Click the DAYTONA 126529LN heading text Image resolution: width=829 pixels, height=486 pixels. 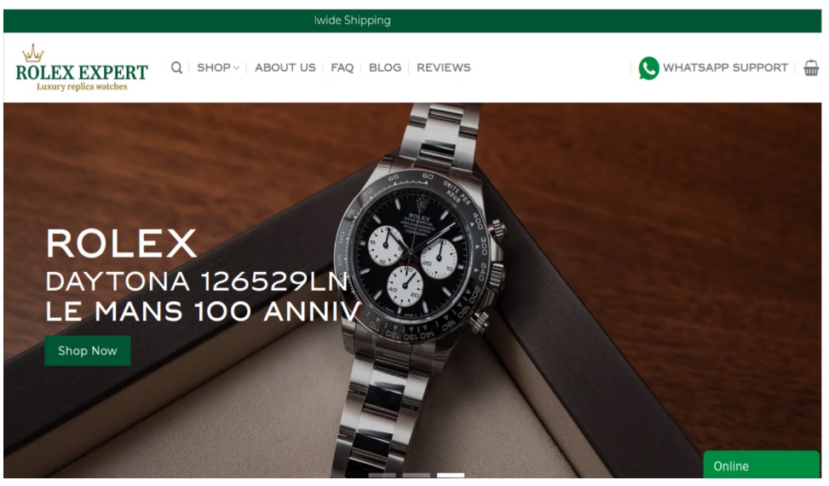pos(197,281)
